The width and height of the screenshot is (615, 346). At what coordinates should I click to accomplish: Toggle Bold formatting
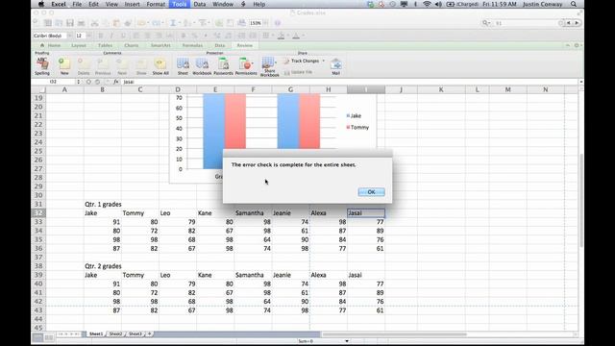click(100, 36)
